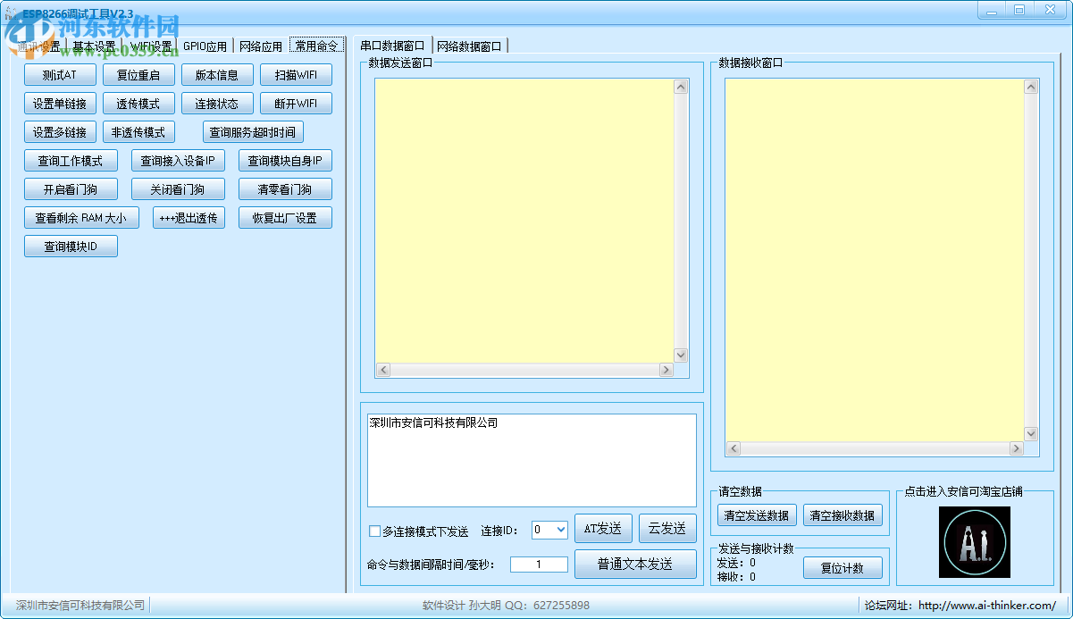
Task: Open the 网络应用 tab
Action: pyautogui.click(x=261, y=46)
